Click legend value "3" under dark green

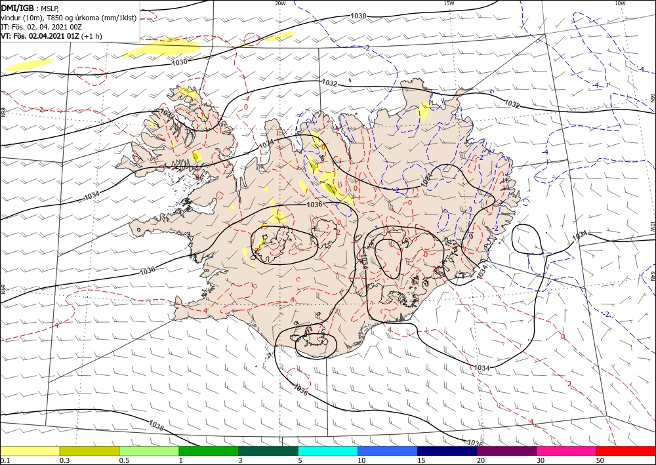(x=241, y=460)
